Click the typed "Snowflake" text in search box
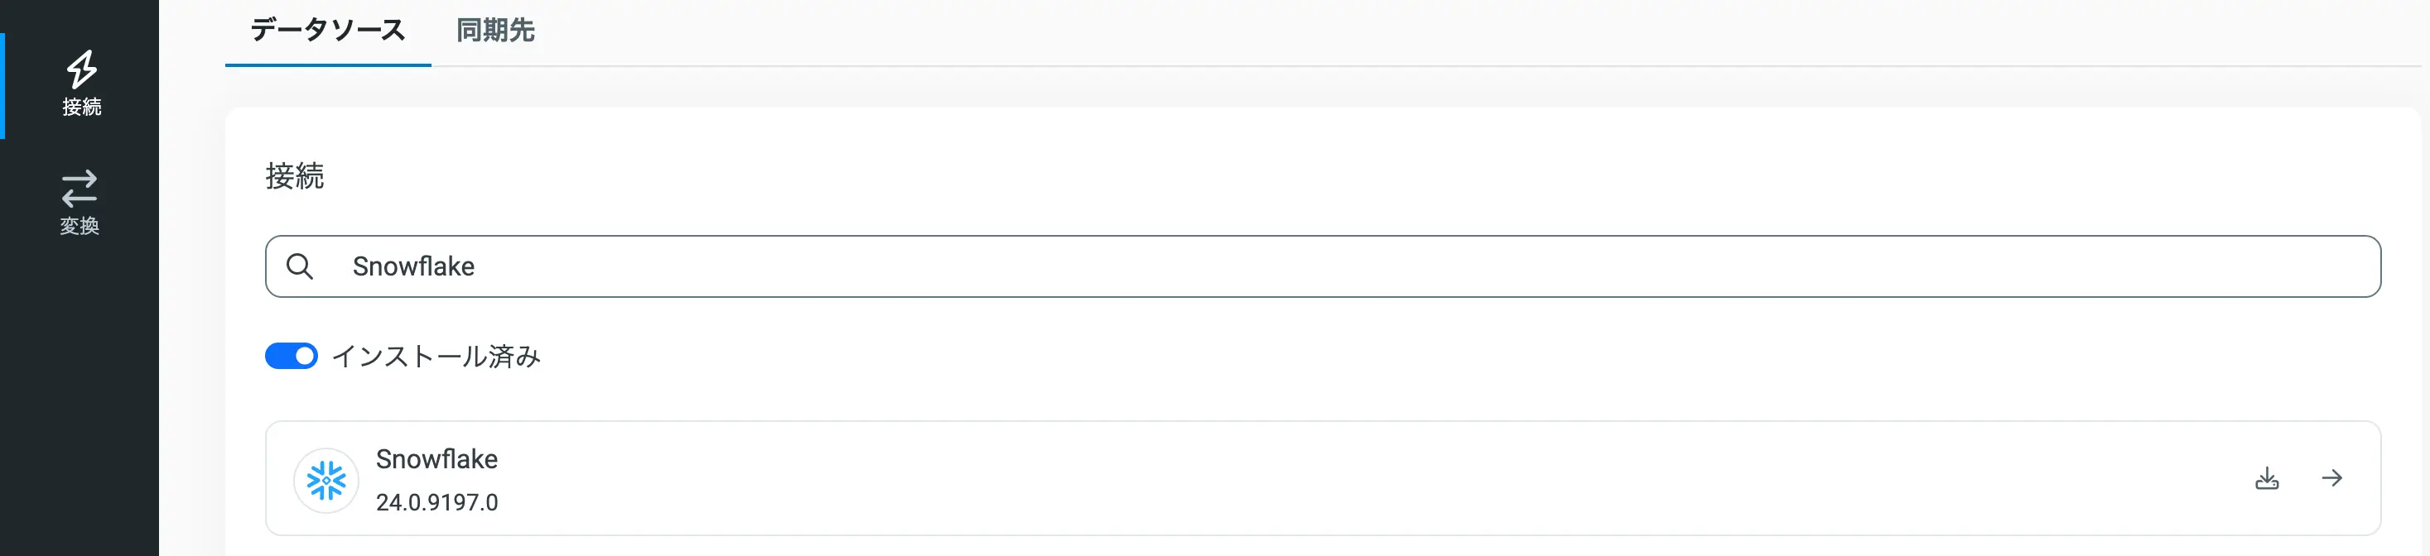This screenshot has height=556, width=2430. [413, 266]
